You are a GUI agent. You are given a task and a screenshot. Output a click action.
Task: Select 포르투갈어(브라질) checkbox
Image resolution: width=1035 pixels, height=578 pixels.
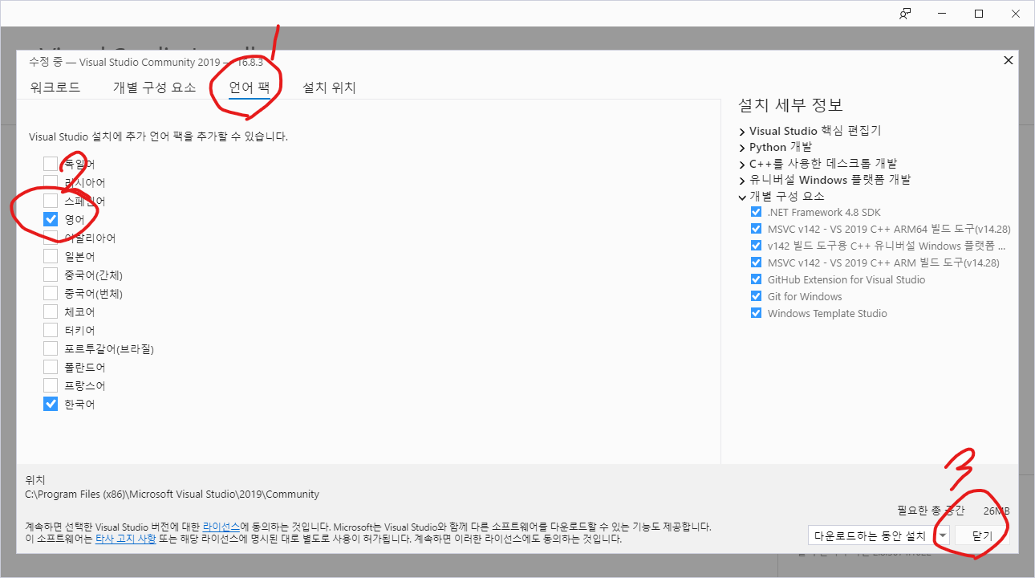(x=51, y=348)
